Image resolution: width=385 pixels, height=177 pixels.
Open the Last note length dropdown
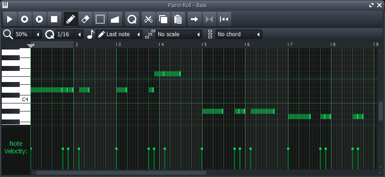point(119,34)
